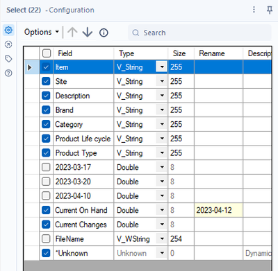The height and width of the screenshot is (271, 278).
Task: Open Type dropdown for 2023-04-10 row
Action: (x=162, y=196)
